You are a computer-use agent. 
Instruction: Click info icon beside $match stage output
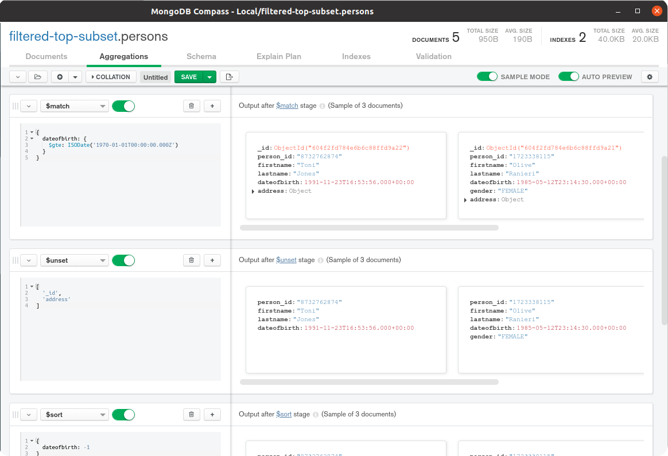322,106
